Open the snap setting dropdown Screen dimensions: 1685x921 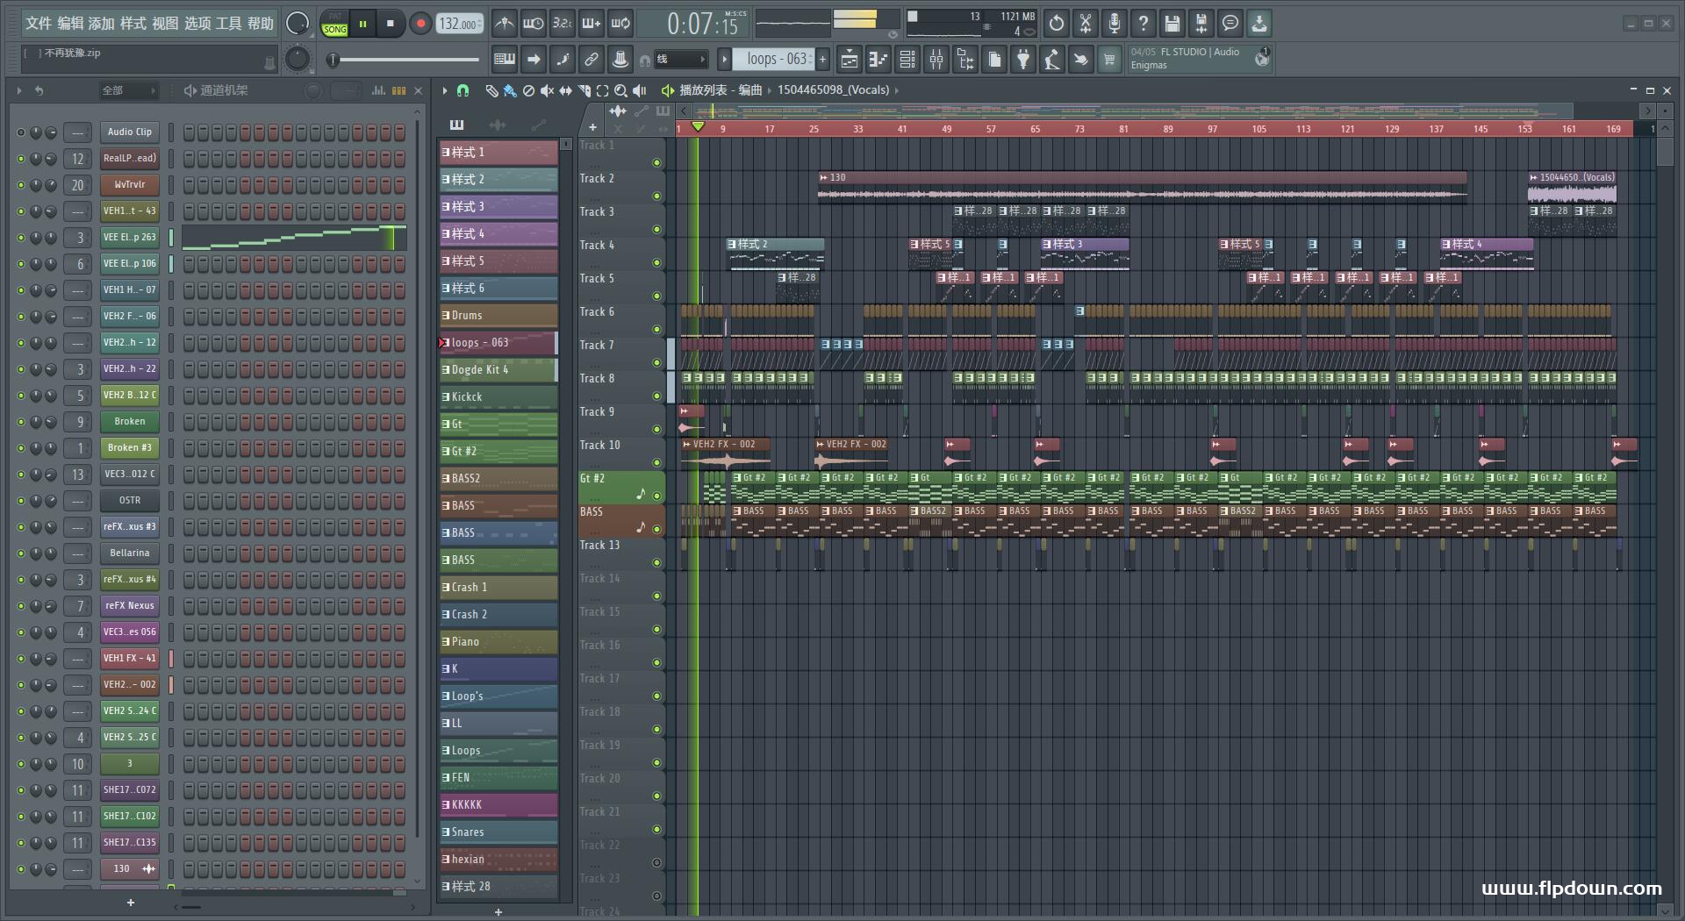681,60
